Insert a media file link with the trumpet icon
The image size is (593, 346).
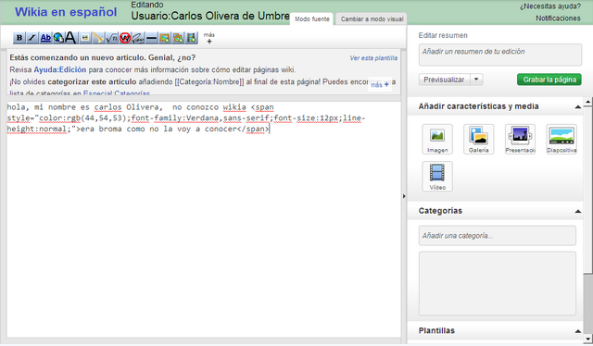click(x=98, y=38)
